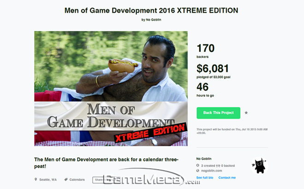
Task: Click the '2 created' projects link
Action: 208,166
